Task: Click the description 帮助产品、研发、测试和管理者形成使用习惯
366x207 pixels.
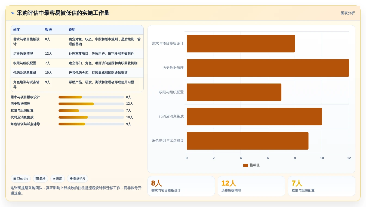Action: [102, 82]
